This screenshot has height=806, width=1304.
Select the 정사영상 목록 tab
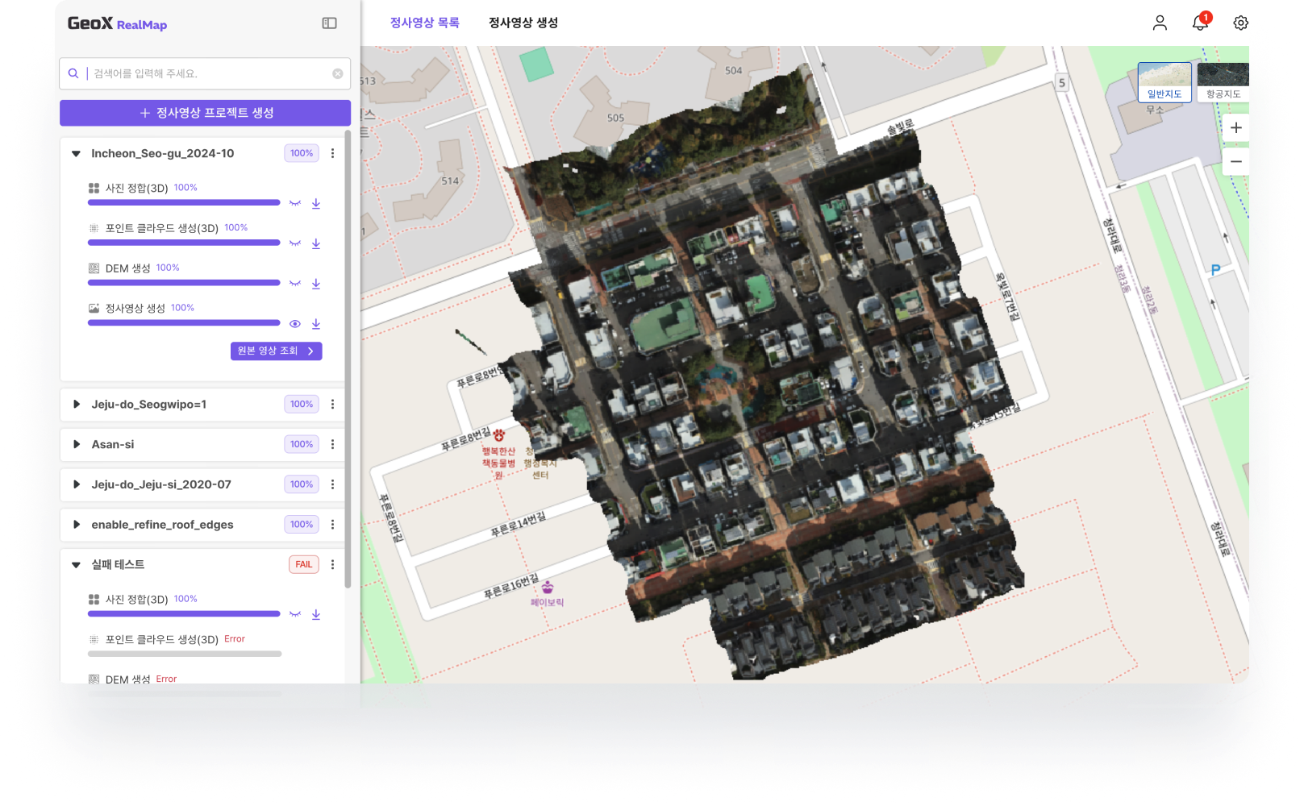click(424, 23)
